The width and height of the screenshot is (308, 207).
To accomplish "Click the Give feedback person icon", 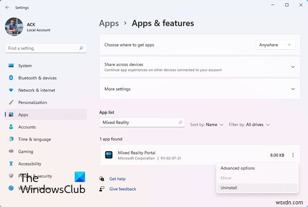I will click(102, 189).
